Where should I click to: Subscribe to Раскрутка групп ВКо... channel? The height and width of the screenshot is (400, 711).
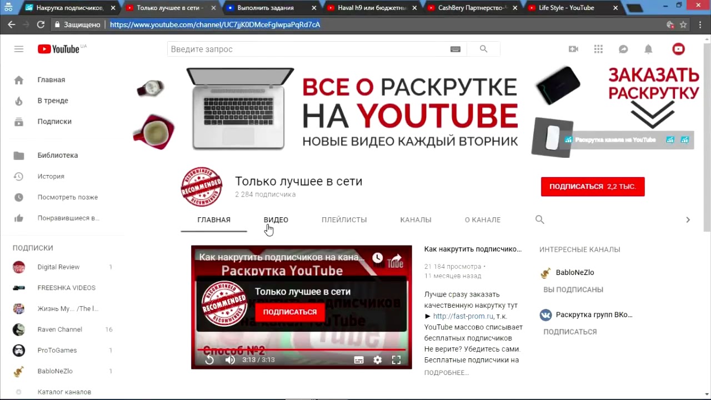pyautogui.click(x=570, y=332)
